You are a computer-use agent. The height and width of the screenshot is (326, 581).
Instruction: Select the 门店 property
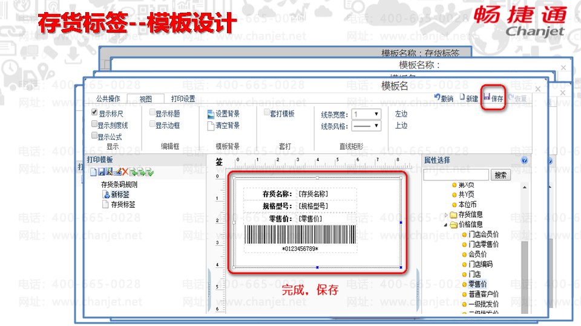click(x=474, y=274)
